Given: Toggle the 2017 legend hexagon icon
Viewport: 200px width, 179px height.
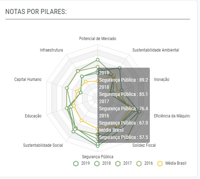Looking at the screenshot, I should point(118,164).
